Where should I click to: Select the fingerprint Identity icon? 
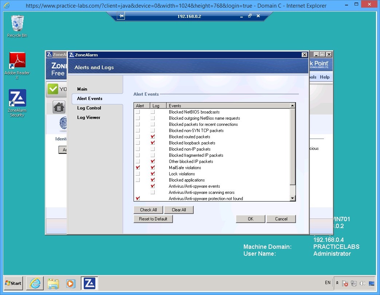click(x=63, y=124)
